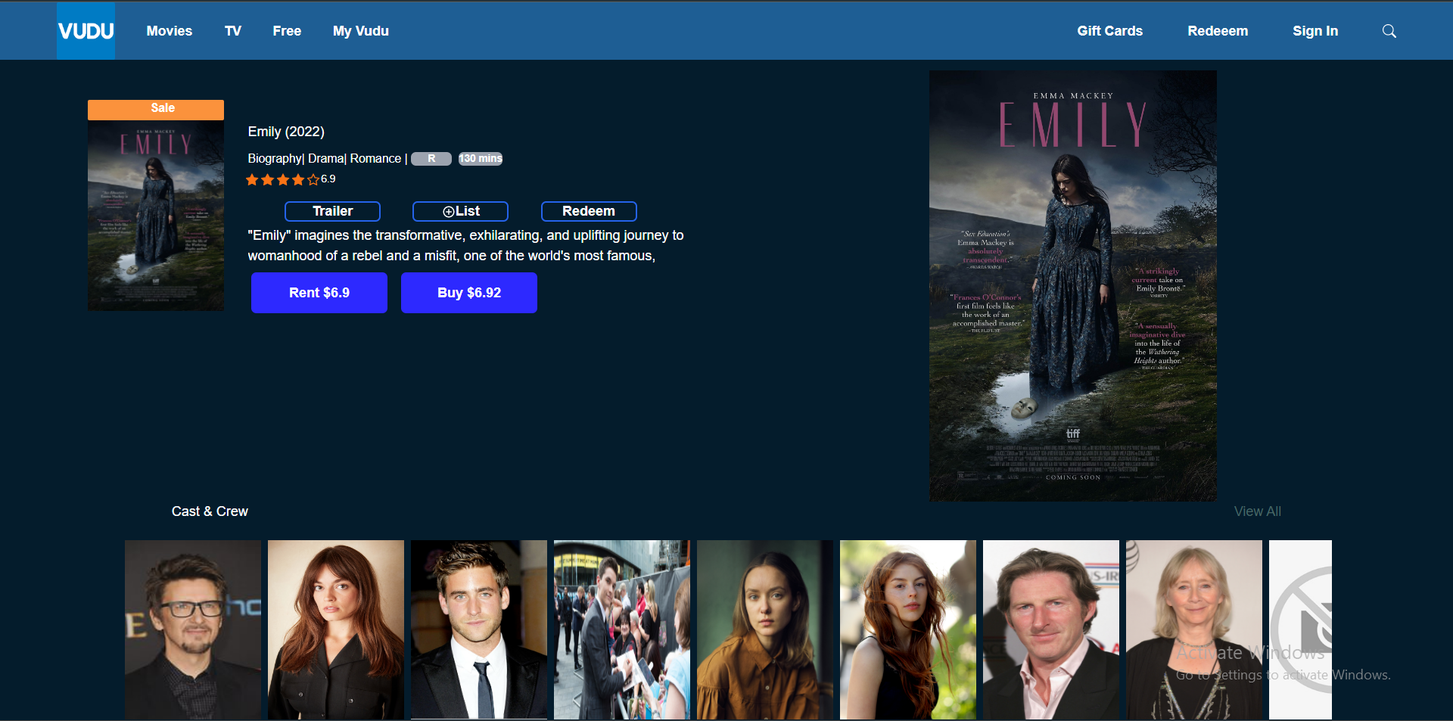Click the Redeem button under the title

[589, 211]
